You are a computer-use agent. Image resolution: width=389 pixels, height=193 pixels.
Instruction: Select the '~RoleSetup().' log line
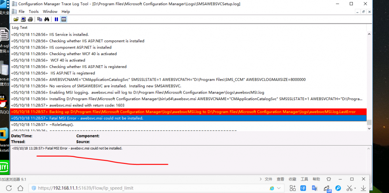point(188,125)
